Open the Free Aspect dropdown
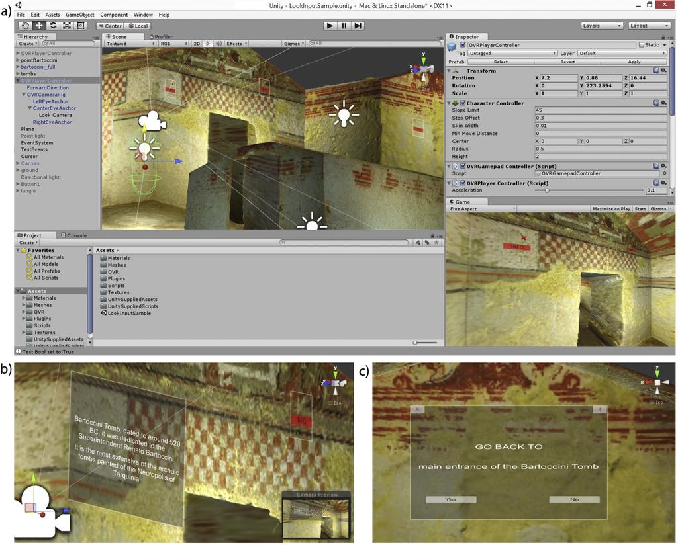Screen dimensions: 678x545 [x=483, y=208]
